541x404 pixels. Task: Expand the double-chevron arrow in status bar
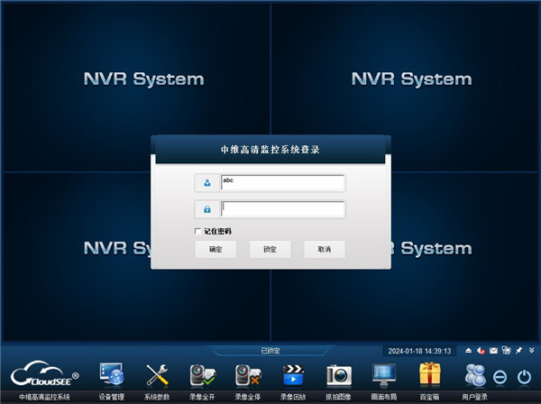pyautogui.click(x=530, y=350)
